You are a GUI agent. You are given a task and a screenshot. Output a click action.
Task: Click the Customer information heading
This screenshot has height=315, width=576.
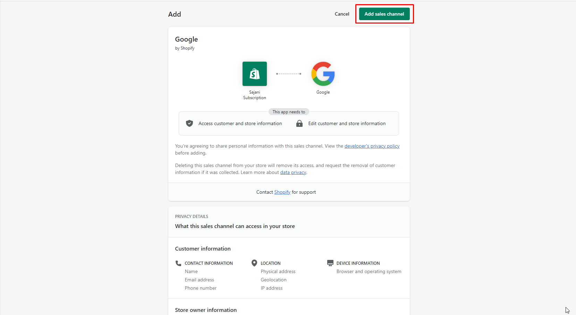(x=203, y=248)
